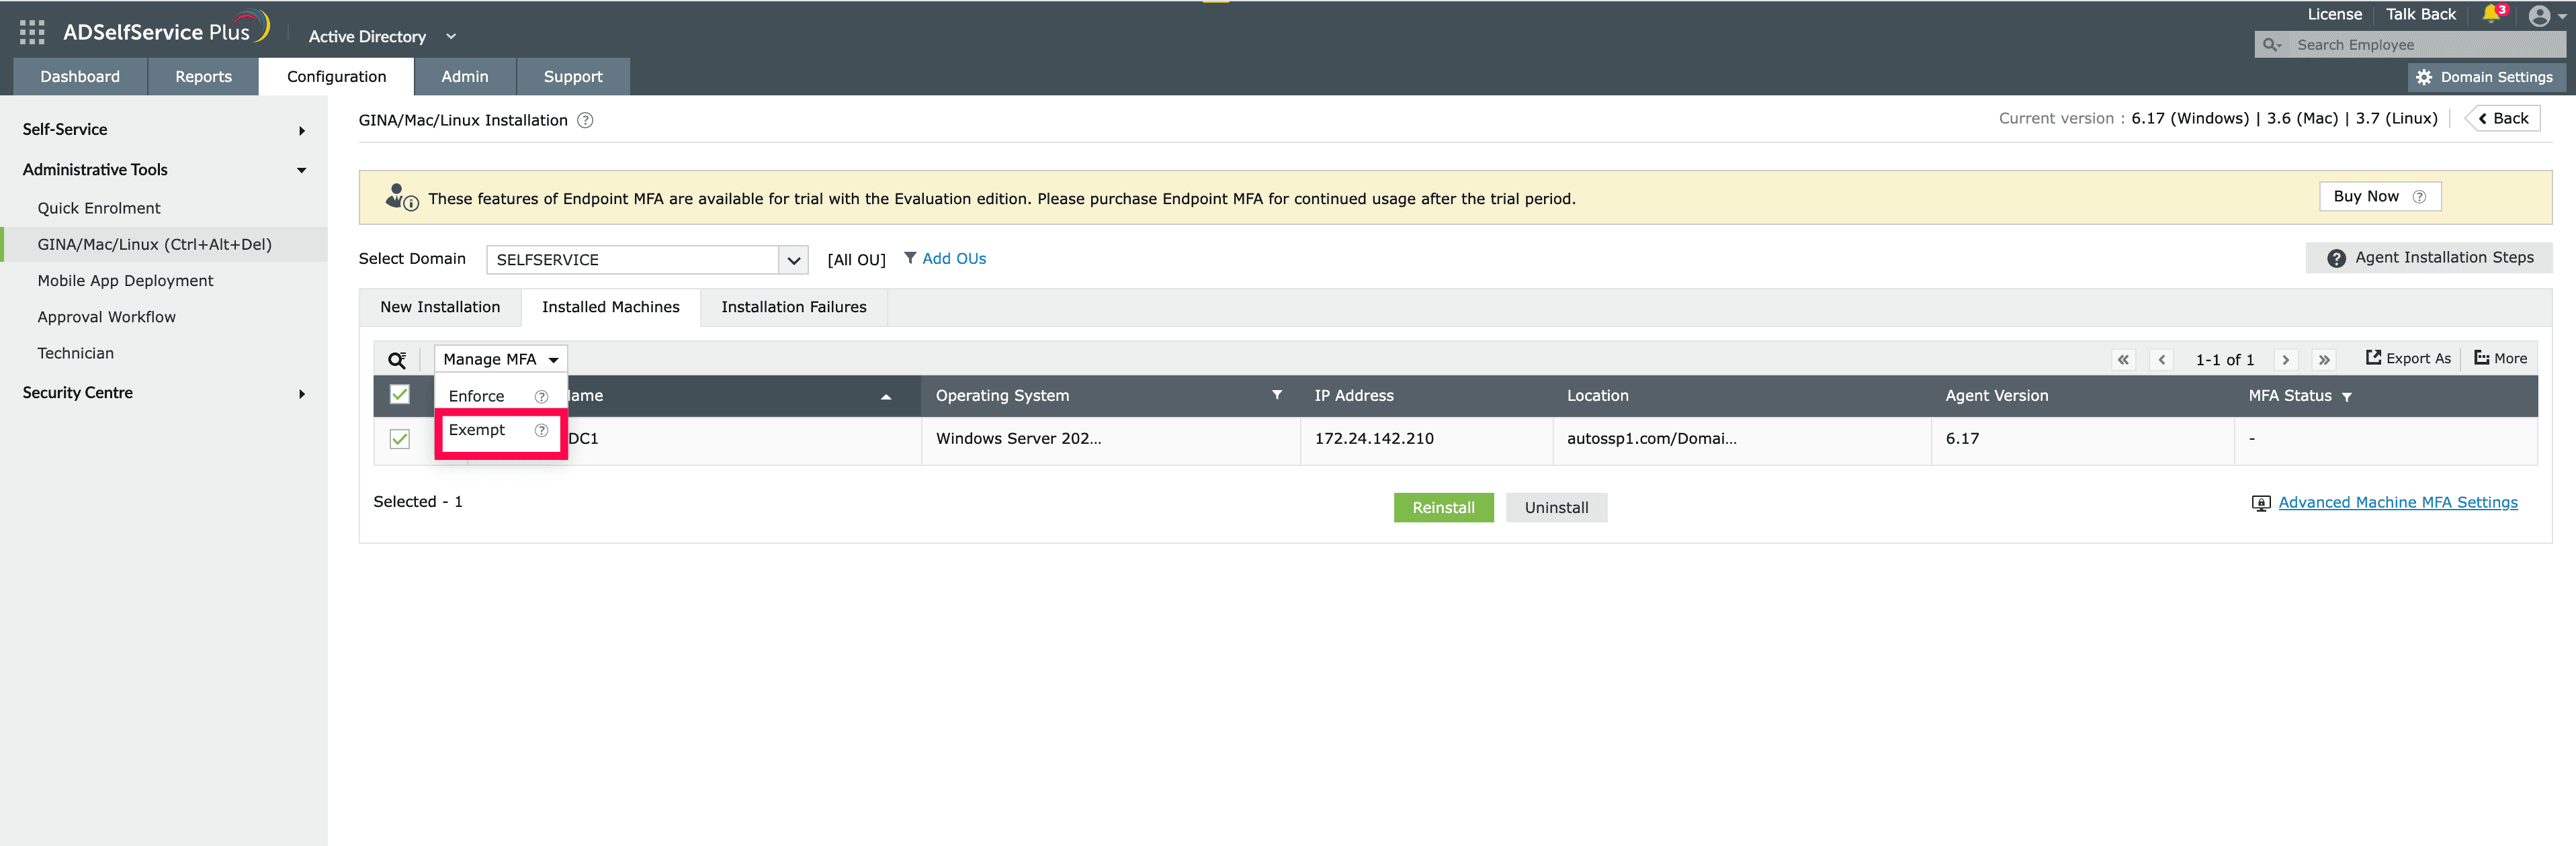Select Enforce from the Manage MFA menu

(476, 397)
